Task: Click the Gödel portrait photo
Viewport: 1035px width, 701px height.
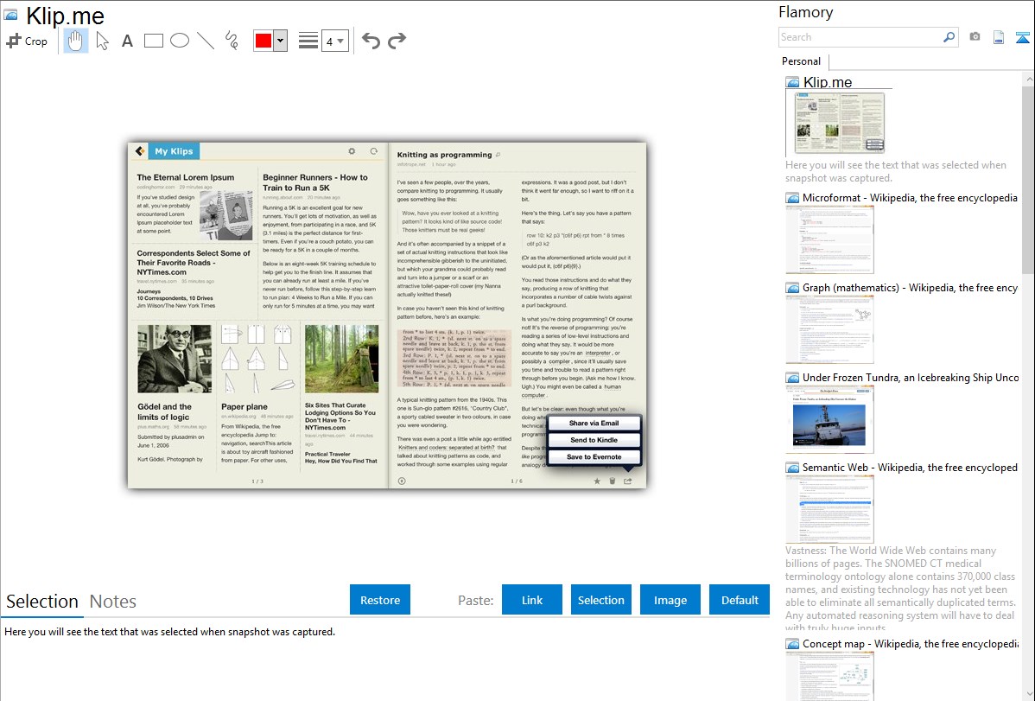Action: (175, 359)
